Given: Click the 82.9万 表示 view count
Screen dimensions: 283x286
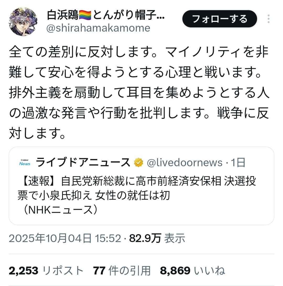Looking at the screenshot, I should point(157,238).
